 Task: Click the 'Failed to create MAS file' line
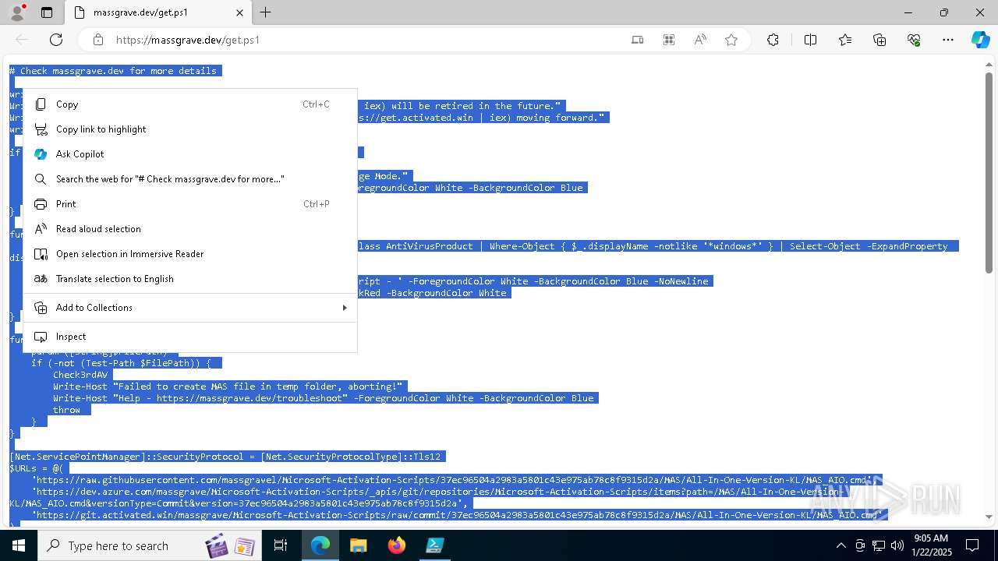pyautogui.click(x=228, y=386)
